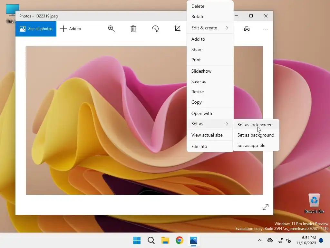Open File info from the context menu
330x248 pixels.
click(x=210, y=146)
